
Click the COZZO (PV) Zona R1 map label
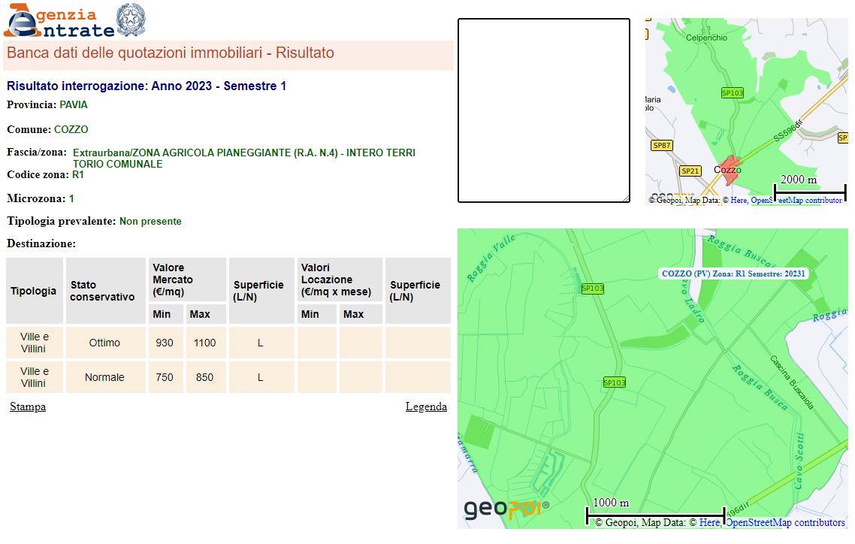(733, 274)
